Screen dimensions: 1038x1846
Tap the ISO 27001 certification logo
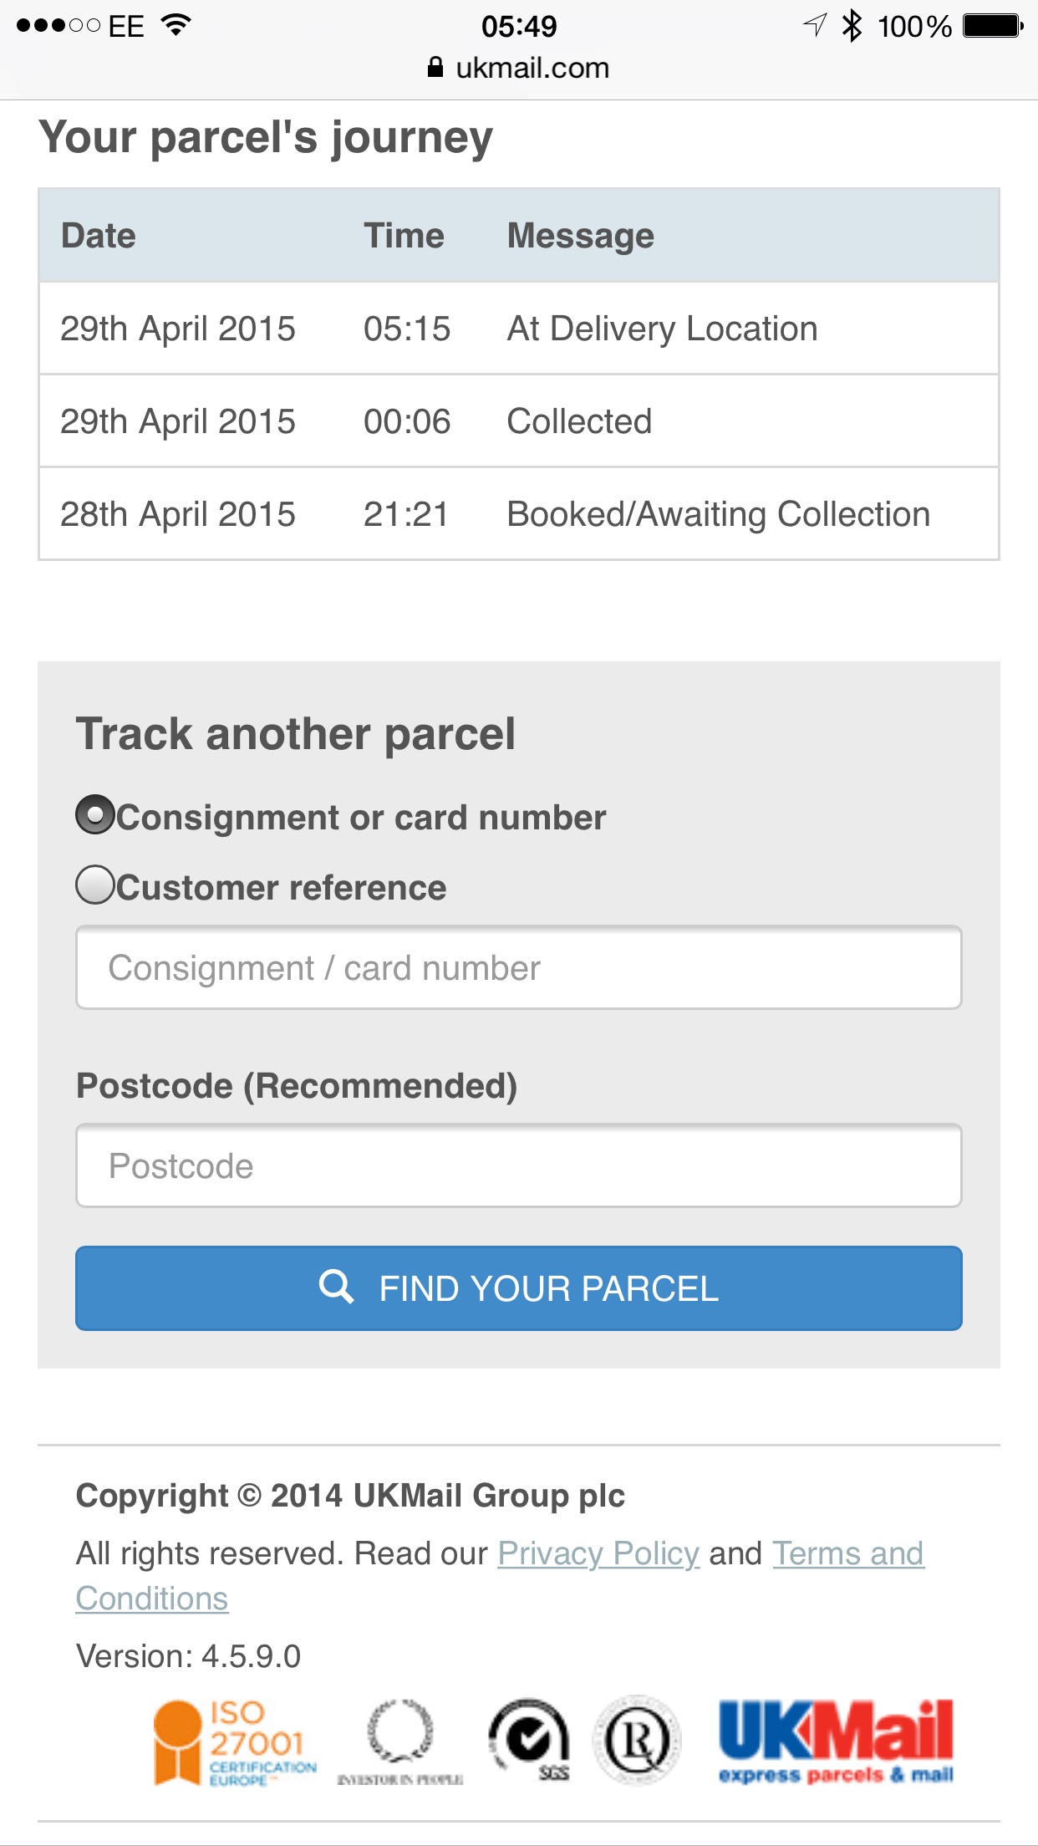tap(235, 1743)
